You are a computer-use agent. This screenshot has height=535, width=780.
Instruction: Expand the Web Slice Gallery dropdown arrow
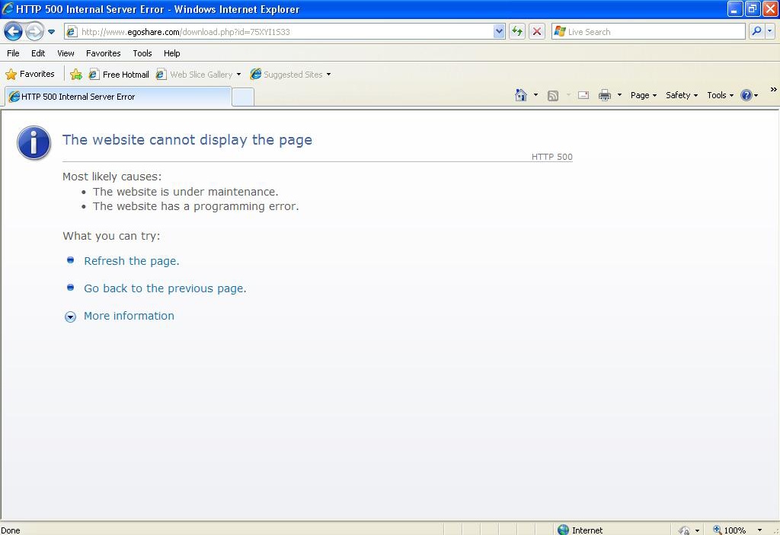click(238, 75)
